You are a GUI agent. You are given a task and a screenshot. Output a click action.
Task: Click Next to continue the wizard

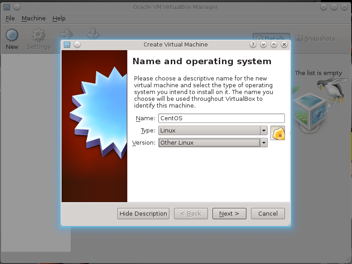click(229, 214)
